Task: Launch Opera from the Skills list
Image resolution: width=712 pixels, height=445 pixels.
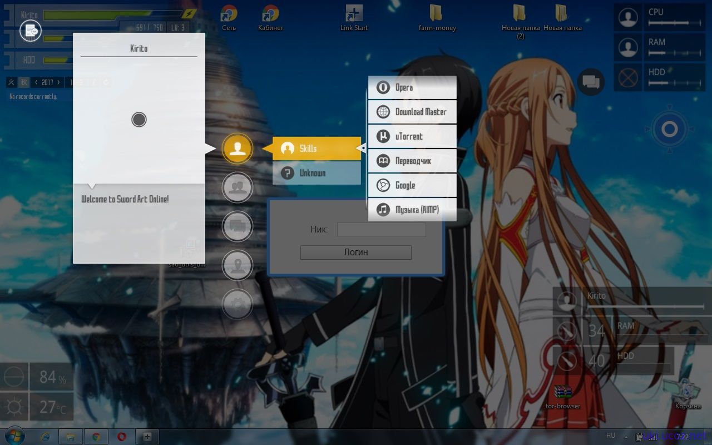Action: coord(412,87)
